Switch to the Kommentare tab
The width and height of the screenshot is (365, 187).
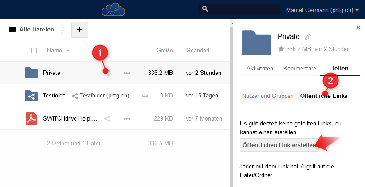point(299,69)
